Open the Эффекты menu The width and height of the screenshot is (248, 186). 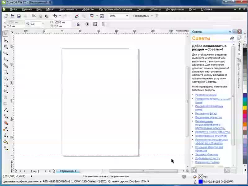(88, 9)
